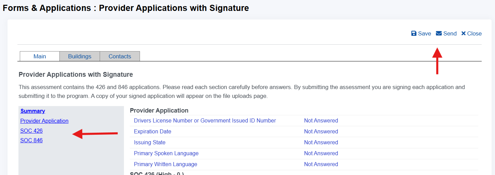
Task: Click Primary Written Language question
Action: click(x=166, y=164)
